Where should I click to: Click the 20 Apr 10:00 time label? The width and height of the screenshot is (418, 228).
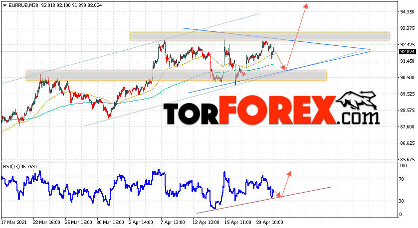(270, 222)
